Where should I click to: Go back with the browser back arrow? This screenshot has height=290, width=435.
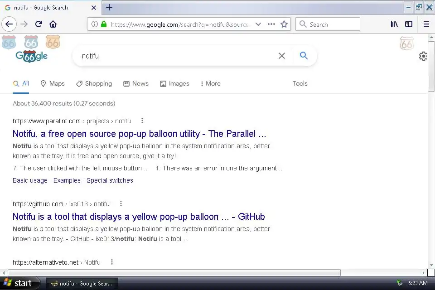[9, 24]
